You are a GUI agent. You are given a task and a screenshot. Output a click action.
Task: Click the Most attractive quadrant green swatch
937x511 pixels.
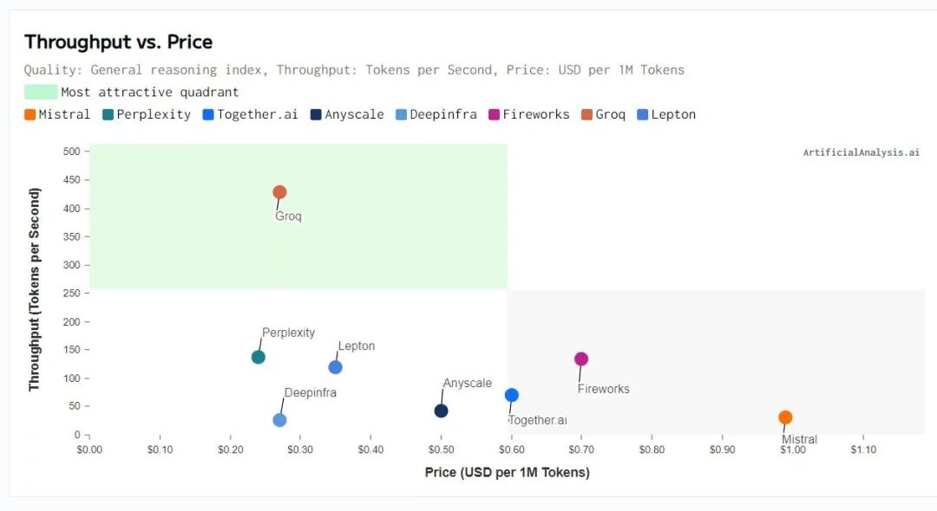pyautogui.click(x=40, y=92)
